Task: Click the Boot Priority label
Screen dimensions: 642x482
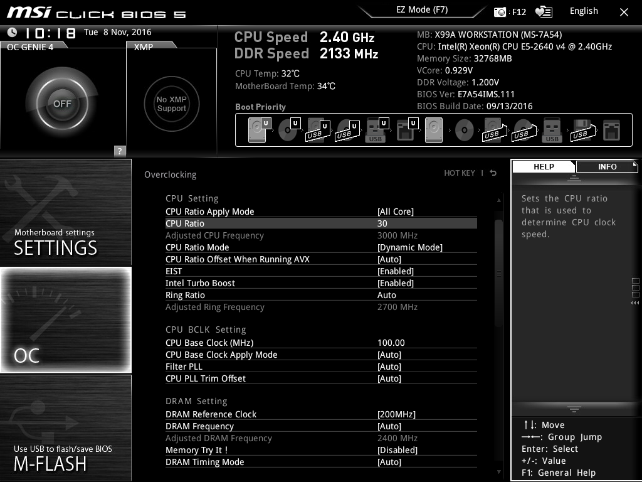Action: (x=260, y=107)
